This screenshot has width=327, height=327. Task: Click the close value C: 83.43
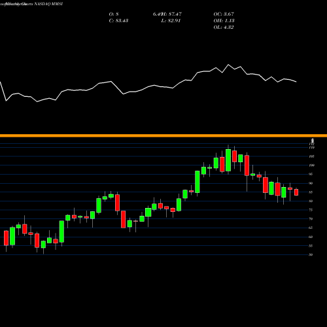[x=118, y=21]
